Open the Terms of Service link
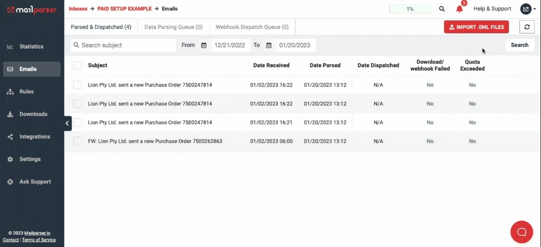 click(39, 239)
